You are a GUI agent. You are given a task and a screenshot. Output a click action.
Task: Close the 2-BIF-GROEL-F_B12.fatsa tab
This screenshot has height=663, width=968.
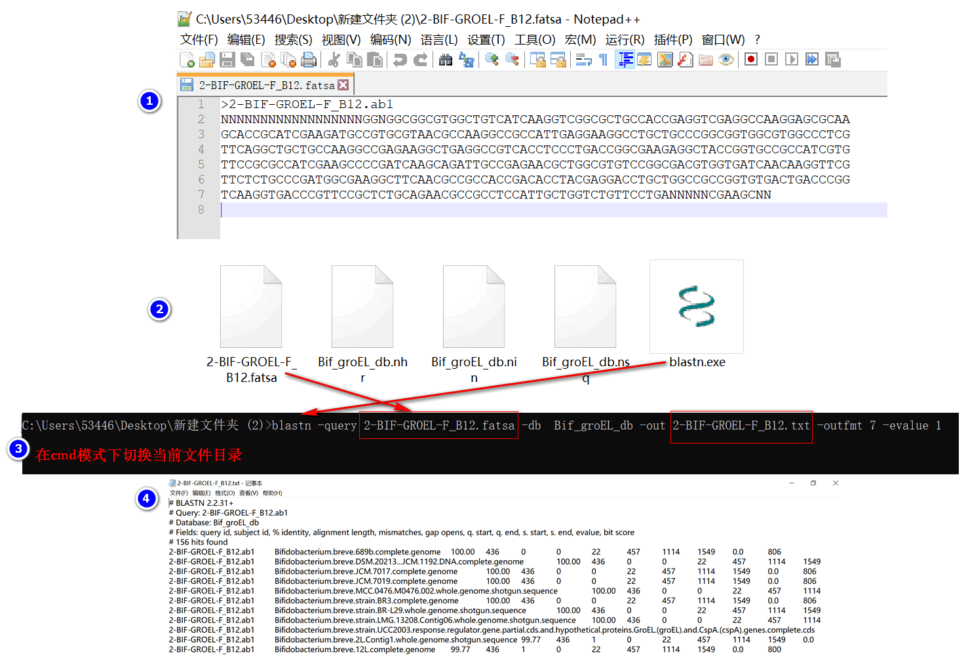click(x=343, y=85)
